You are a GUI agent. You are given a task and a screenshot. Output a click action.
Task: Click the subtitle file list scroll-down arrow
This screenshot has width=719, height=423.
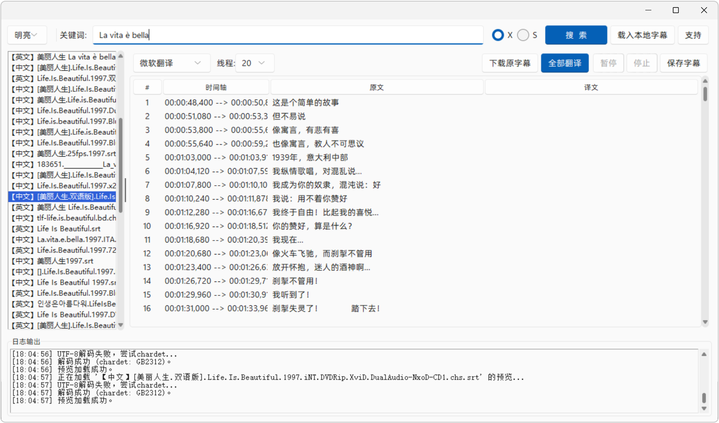[x=121, y=325]
